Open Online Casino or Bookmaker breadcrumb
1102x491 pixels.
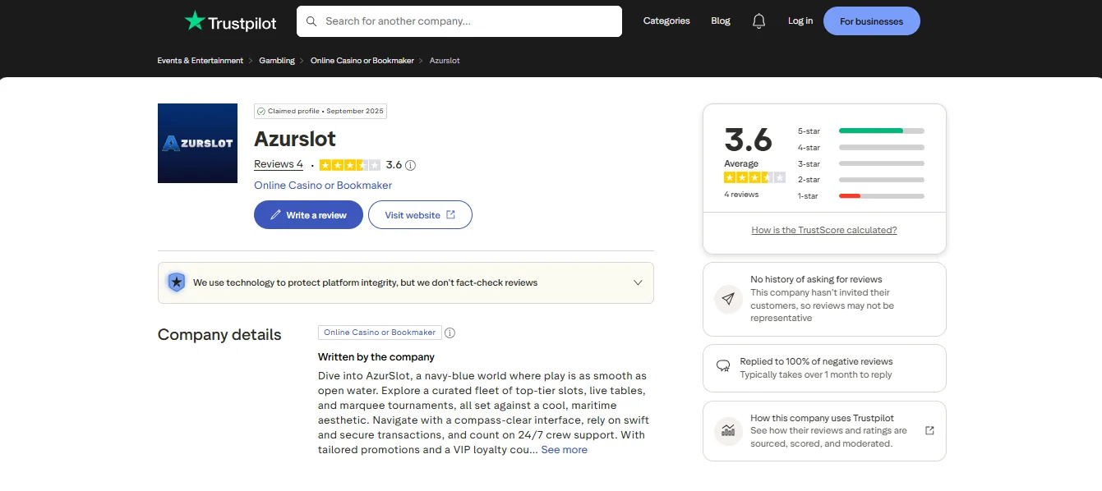point(362,61)
